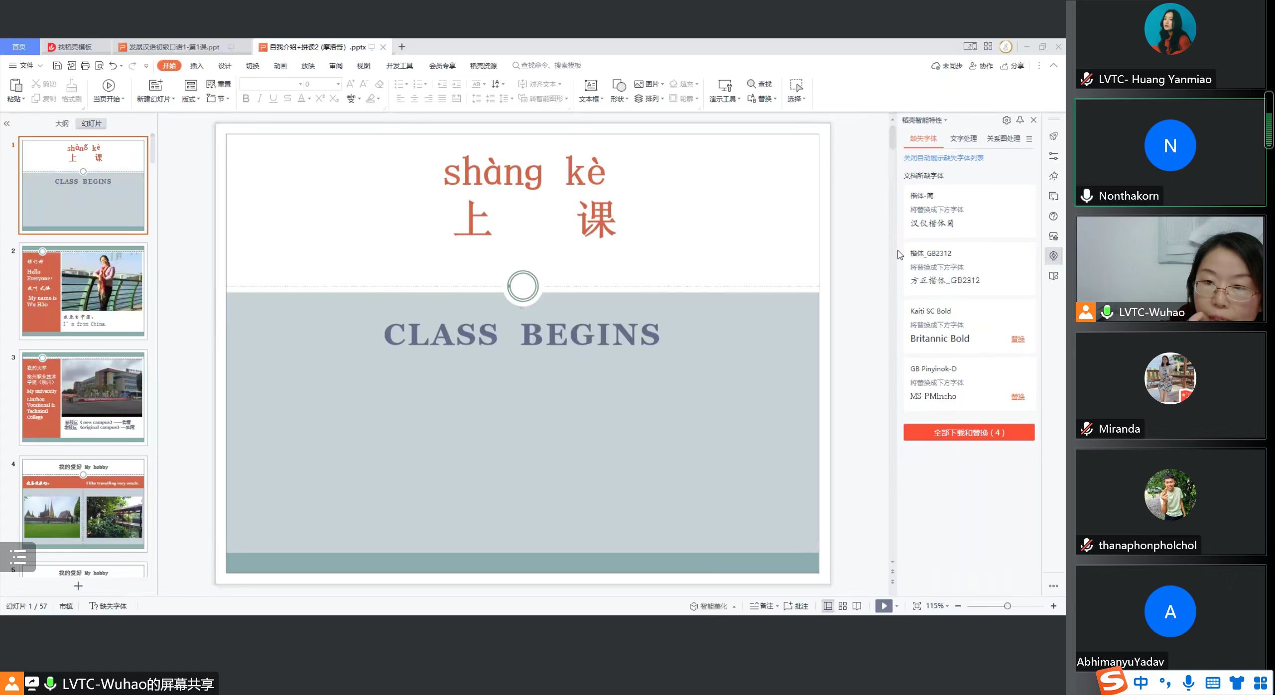Click the Find magnifier icon

(x=751, y=84)
